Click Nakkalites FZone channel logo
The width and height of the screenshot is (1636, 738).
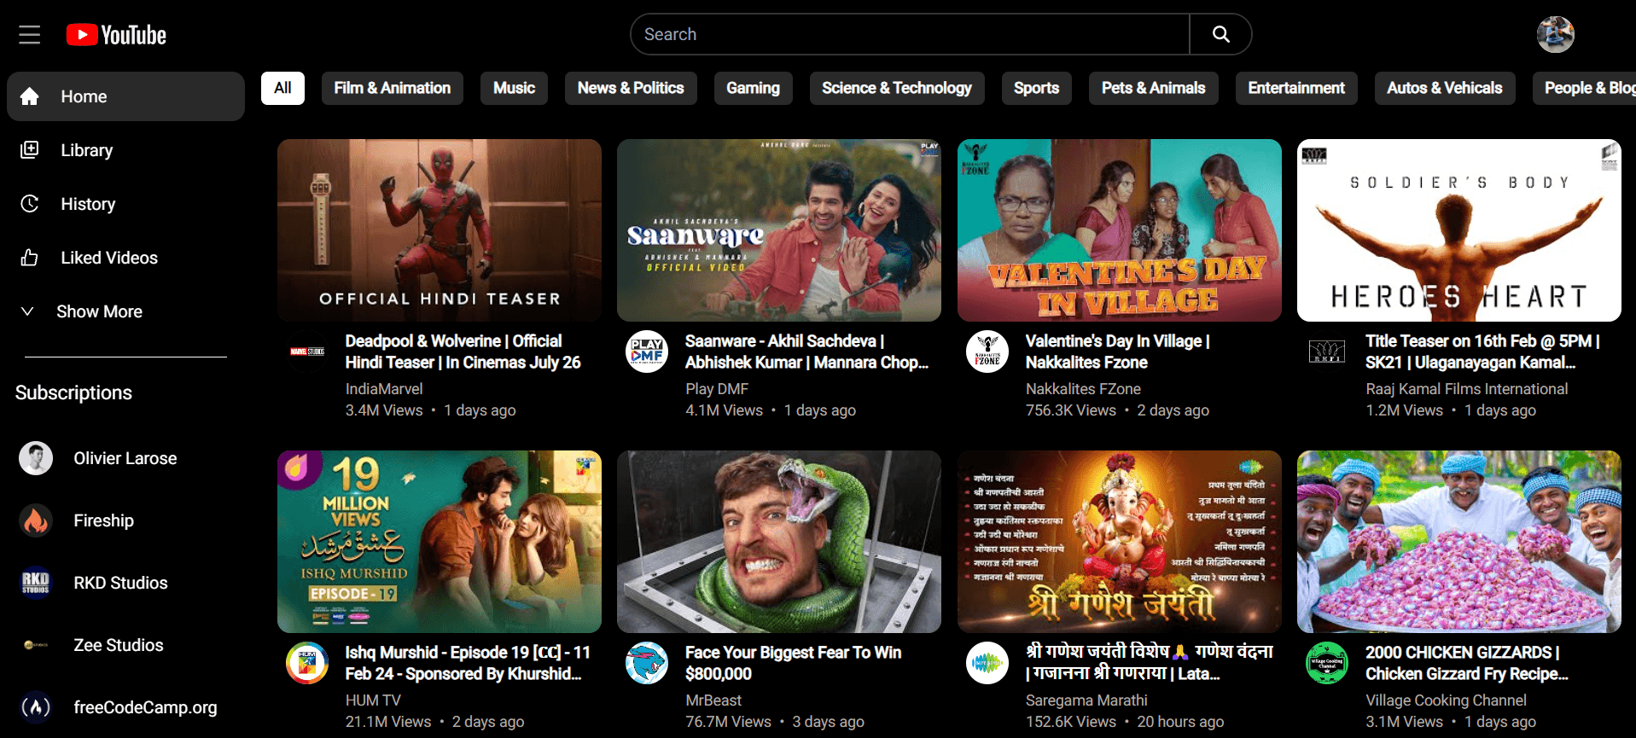pos(987,352)
